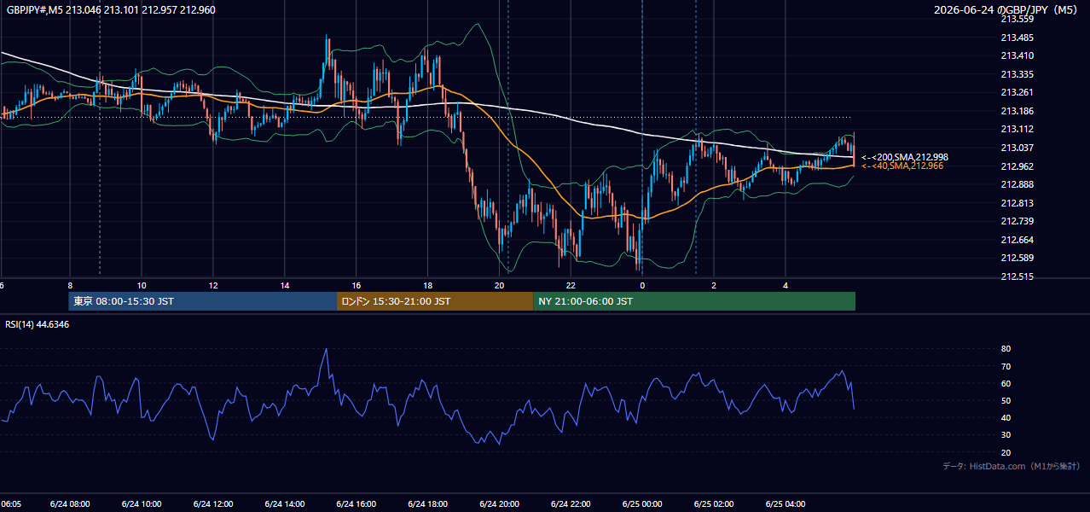Click price axis label 213.037
The image size is (1090, 512).
[x=1017, y=148]
